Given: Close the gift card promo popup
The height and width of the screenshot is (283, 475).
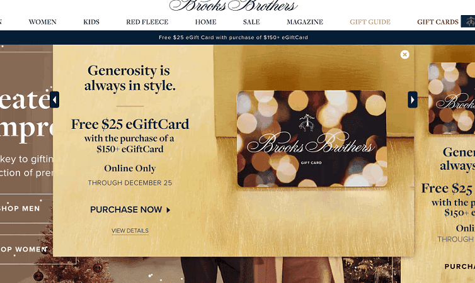Looking at the screenshot, I should [x=404, y=55].
